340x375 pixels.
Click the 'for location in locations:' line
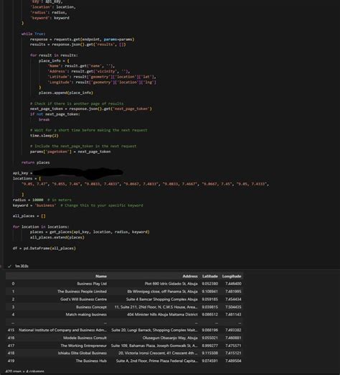[41, 226]
